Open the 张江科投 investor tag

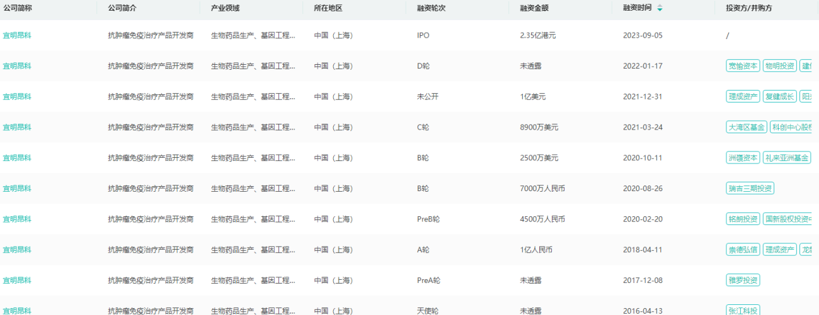743,310
